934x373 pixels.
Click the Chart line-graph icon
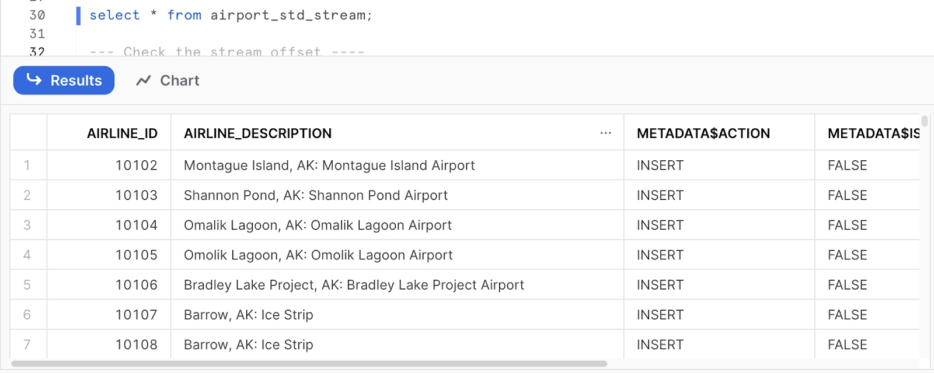pyautogui.click(x=144, y=80)
